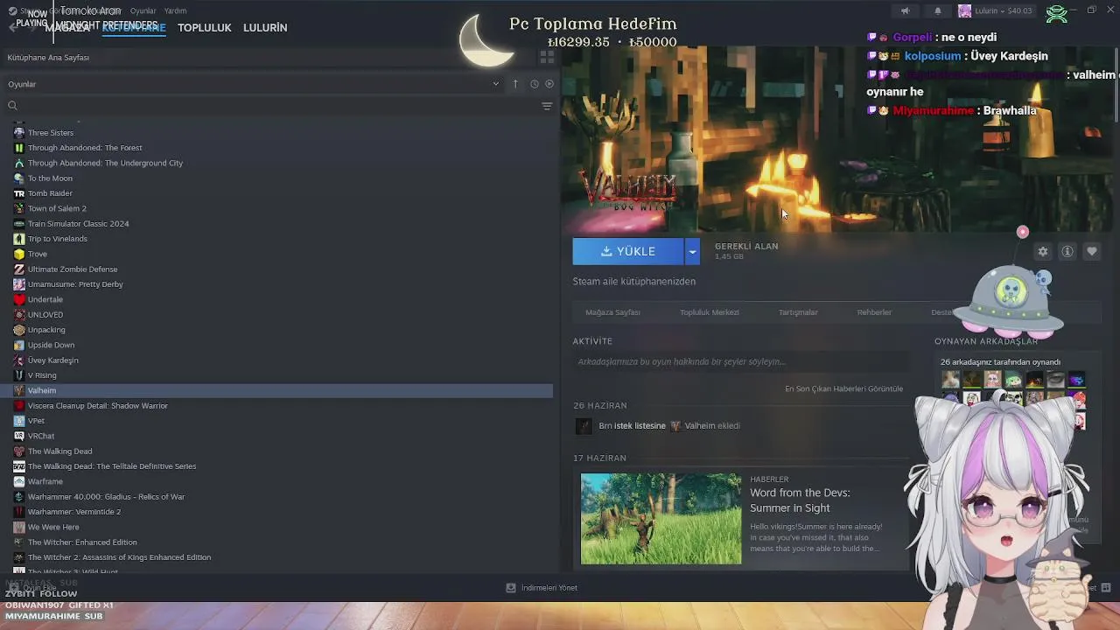Select We Were Here

point(53,527)
